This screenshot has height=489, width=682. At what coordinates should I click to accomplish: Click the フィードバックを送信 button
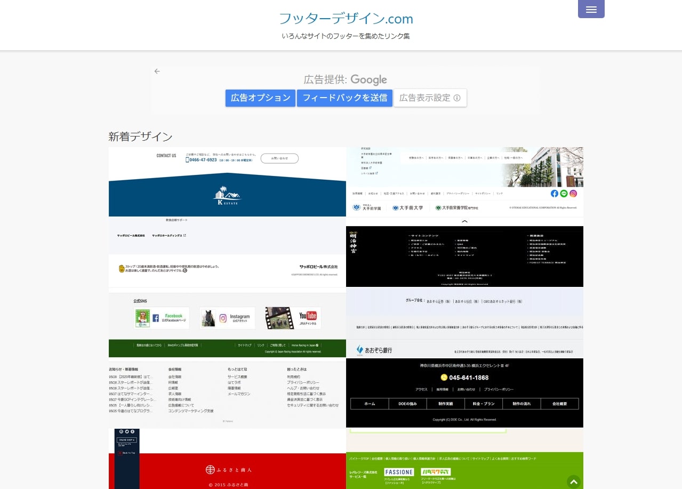[x=344, y=98]
